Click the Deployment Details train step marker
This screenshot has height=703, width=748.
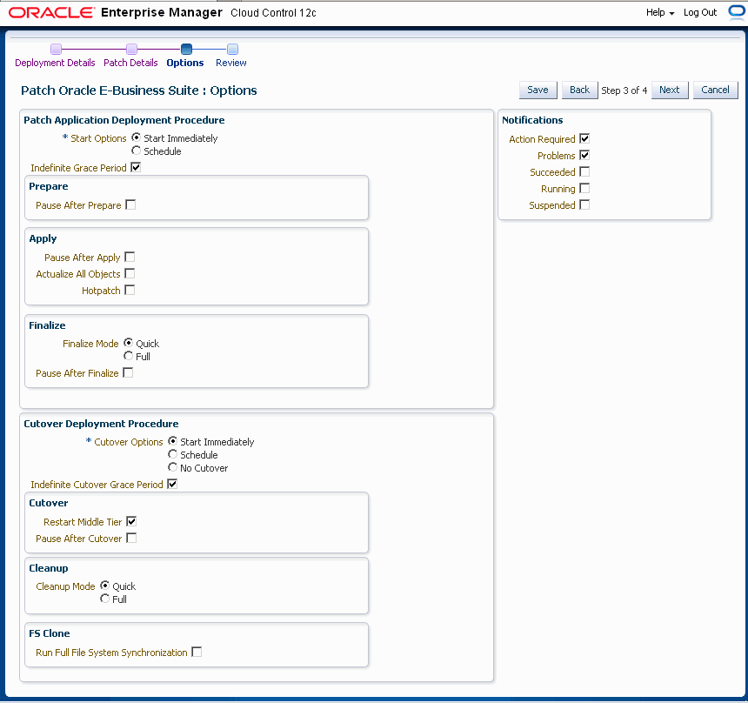pos(56,49)
